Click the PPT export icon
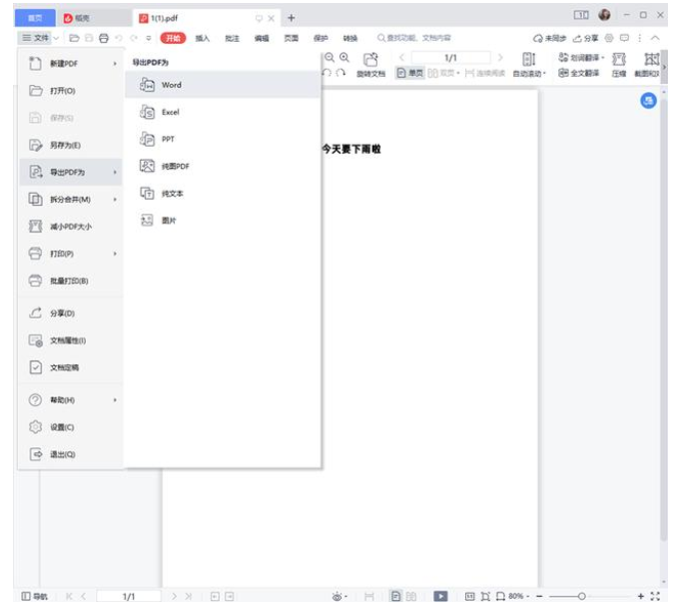Screen dimensions: 676x613 tap(147, 140)
